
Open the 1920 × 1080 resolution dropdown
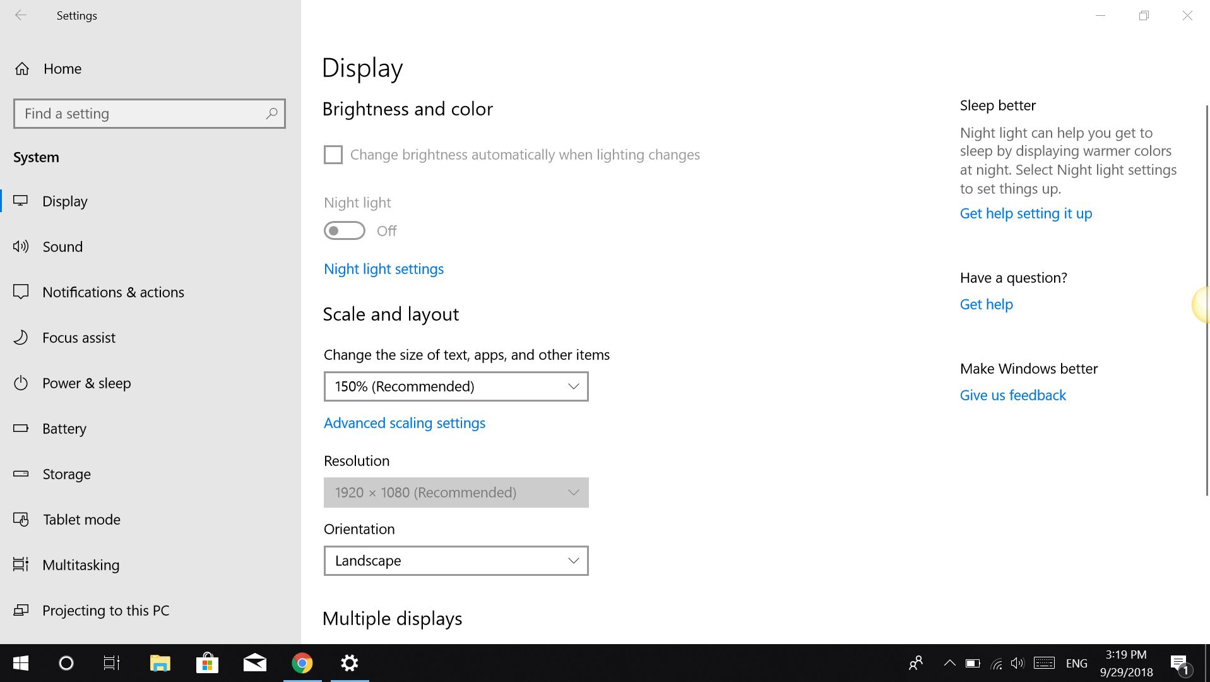point(456,493)
